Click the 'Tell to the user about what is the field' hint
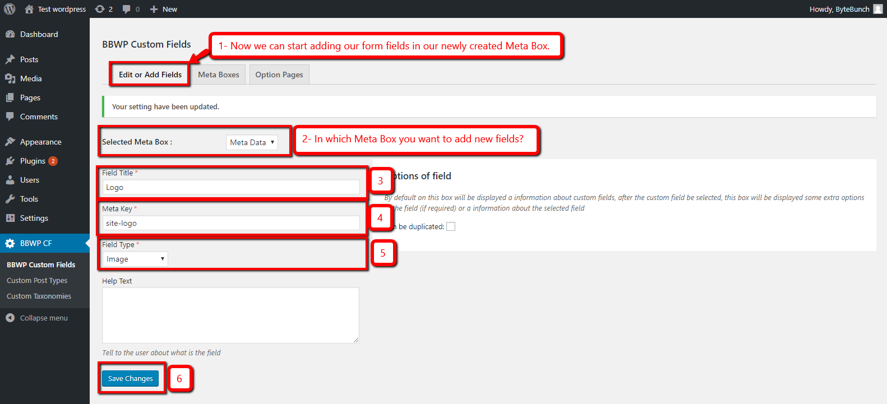The height and width of the screenshot is (404, 887). [161, 352]
